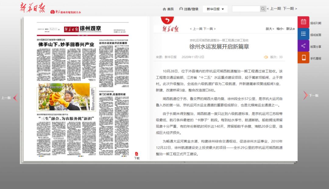Reset text size with 默认

[x=290, y=29]
